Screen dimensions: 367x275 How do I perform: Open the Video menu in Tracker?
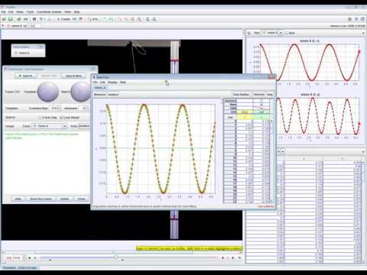[x=20, y=11]
